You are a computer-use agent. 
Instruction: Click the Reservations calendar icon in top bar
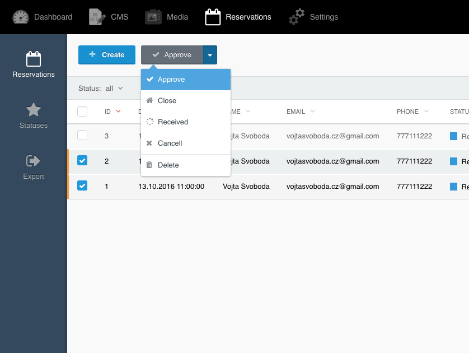click(x=213, y=17)
